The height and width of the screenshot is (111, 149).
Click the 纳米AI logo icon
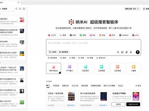pos(71,22)
